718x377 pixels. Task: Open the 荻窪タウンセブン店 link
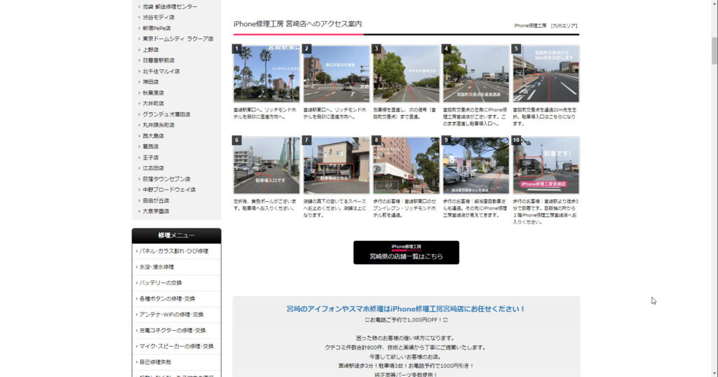click(x=166, y=179)
